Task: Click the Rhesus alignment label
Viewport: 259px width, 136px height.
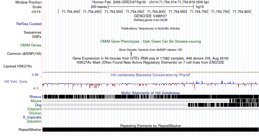Action: pos(35,97)
